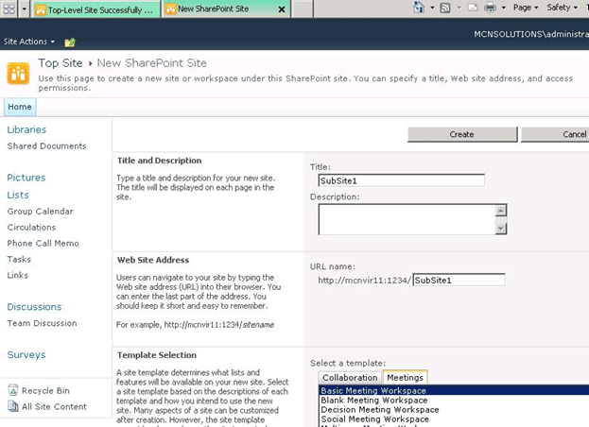Click the Create button
This screenshot has height=427, width=589.
[x=462, y=134]
